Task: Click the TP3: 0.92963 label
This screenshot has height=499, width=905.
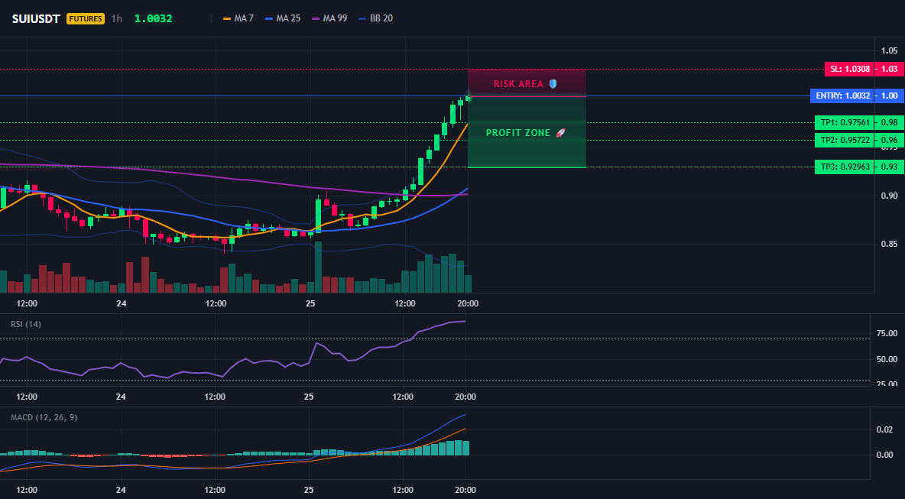Action: [843, 167]
